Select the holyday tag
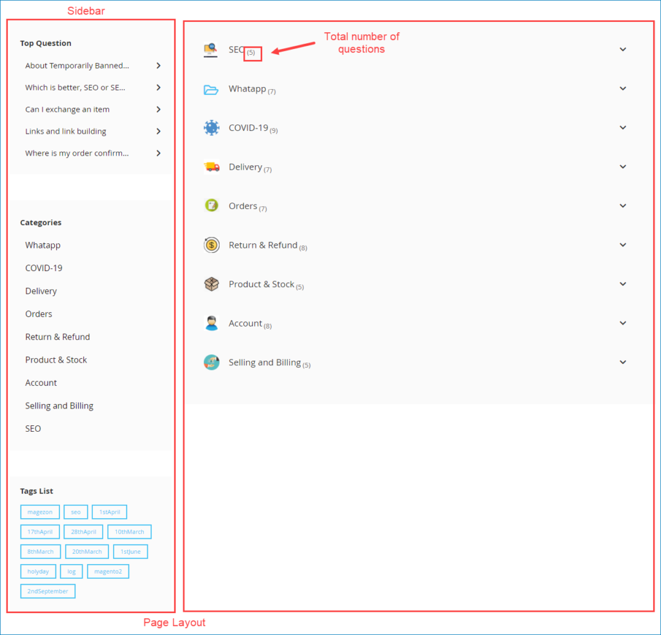 pos(38,571)
